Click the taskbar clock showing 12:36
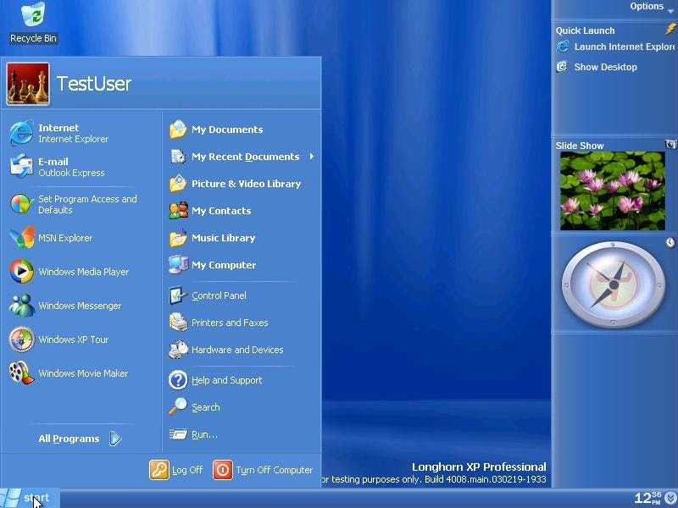Viewport: 678px width, 508px height. pyautogui.click(x=647, y=499)
